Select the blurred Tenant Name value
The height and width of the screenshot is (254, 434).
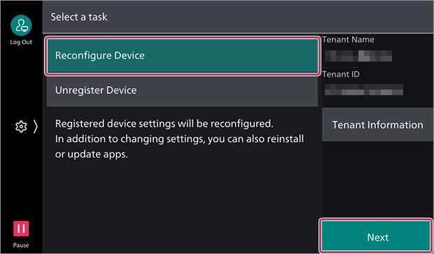click(x=358, y=56)
